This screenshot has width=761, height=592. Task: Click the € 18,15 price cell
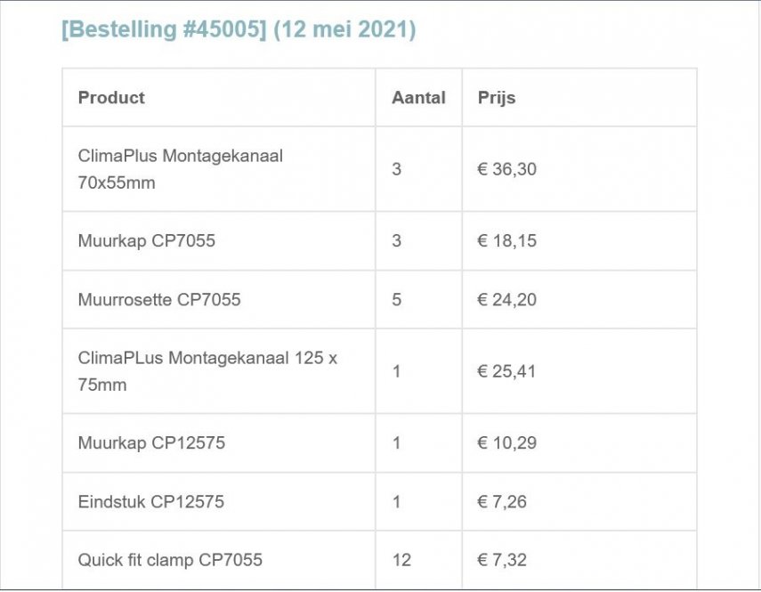pos(507,241)
